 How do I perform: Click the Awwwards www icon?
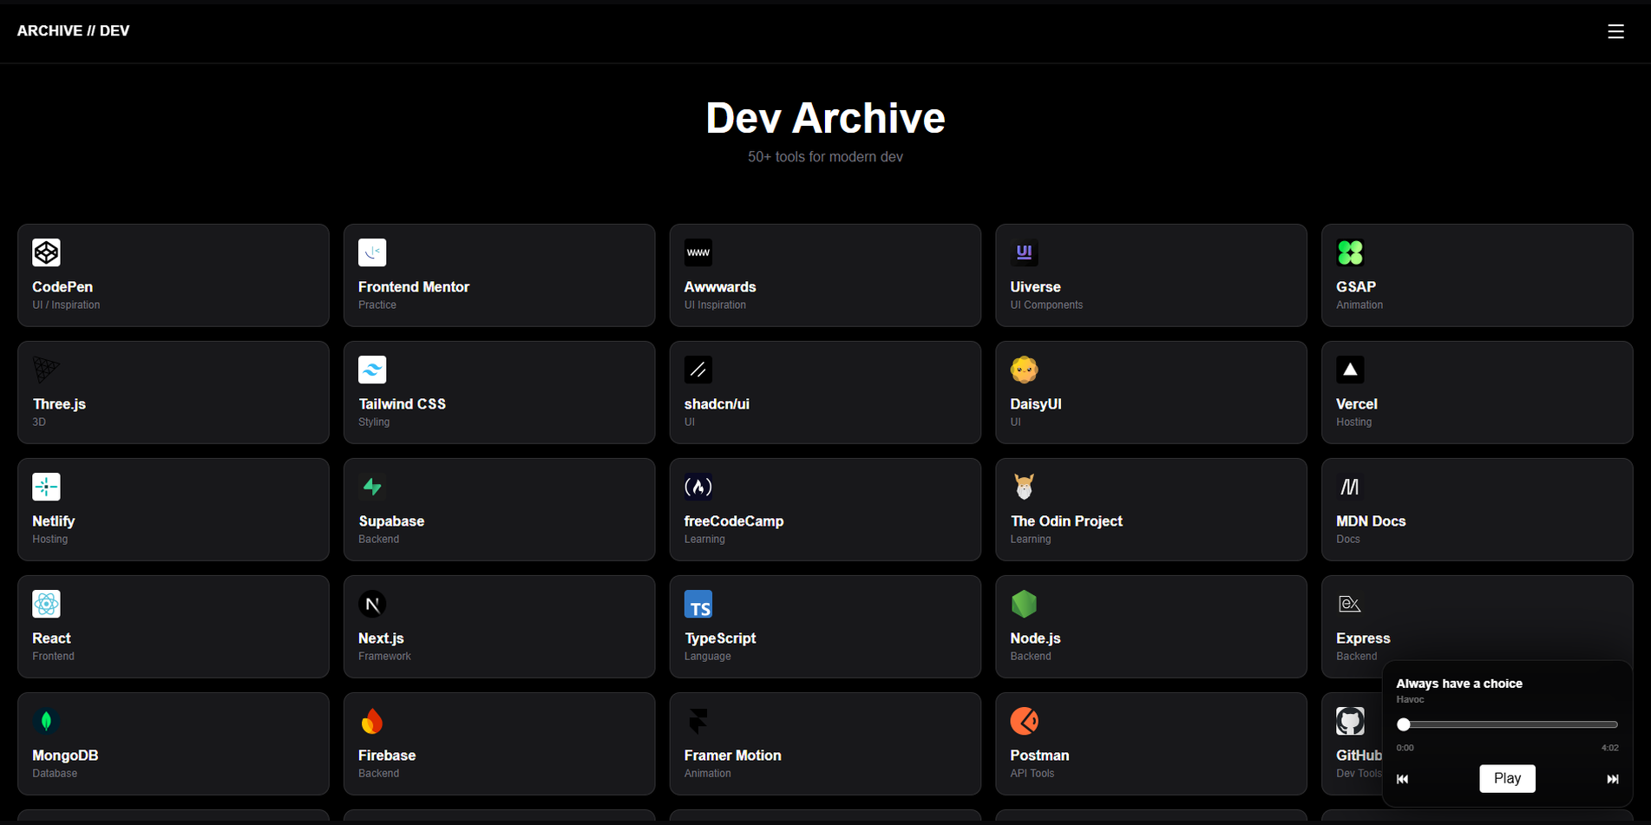[x=698, y=252]
